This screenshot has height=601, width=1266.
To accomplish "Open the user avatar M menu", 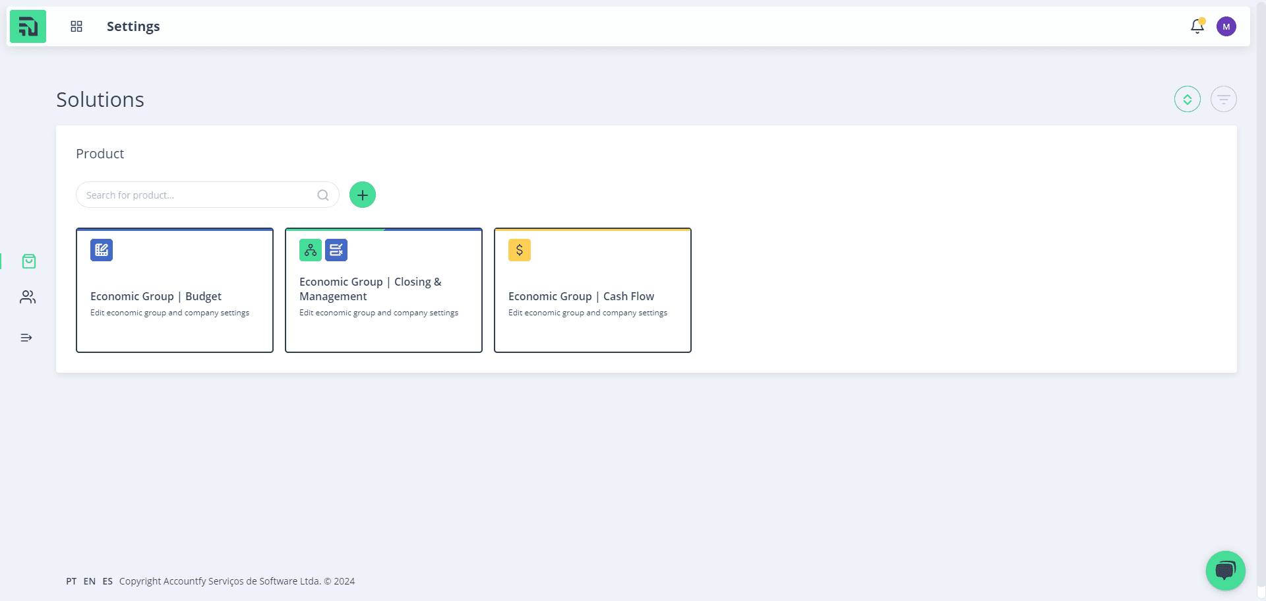I will pos(1226,26).
